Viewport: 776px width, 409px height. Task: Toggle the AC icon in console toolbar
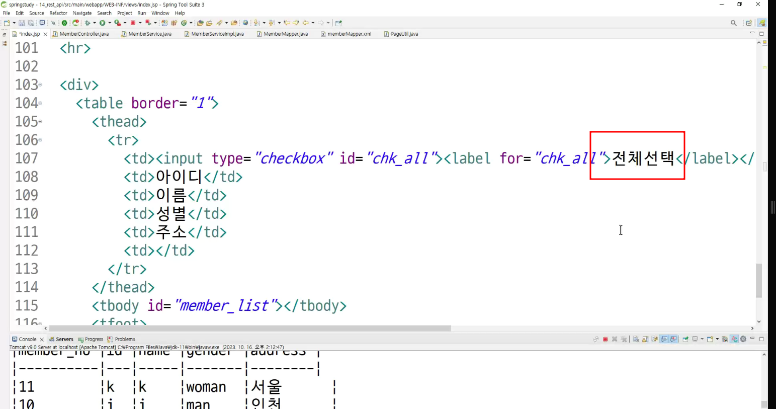click(x=734, y=340)
